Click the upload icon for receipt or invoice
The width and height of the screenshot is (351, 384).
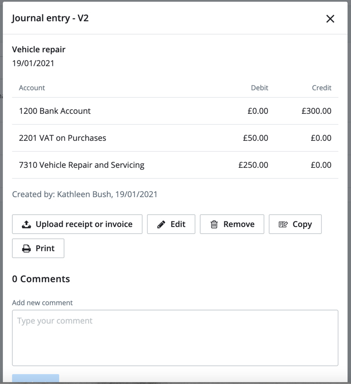click(x=27, y=224)
